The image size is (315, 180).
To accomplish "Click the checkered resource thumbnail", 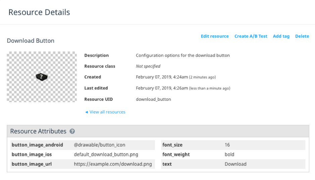I will click(x=42, y=77).
